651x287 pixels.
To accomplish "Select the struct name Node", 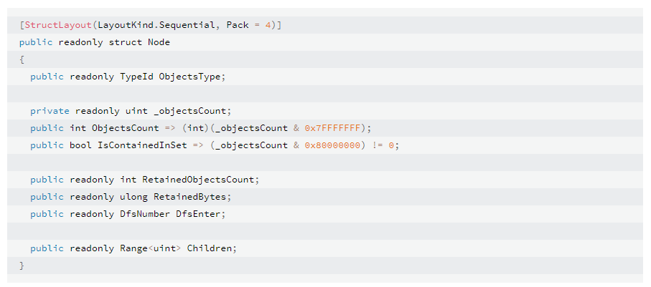I will [159, 42].
